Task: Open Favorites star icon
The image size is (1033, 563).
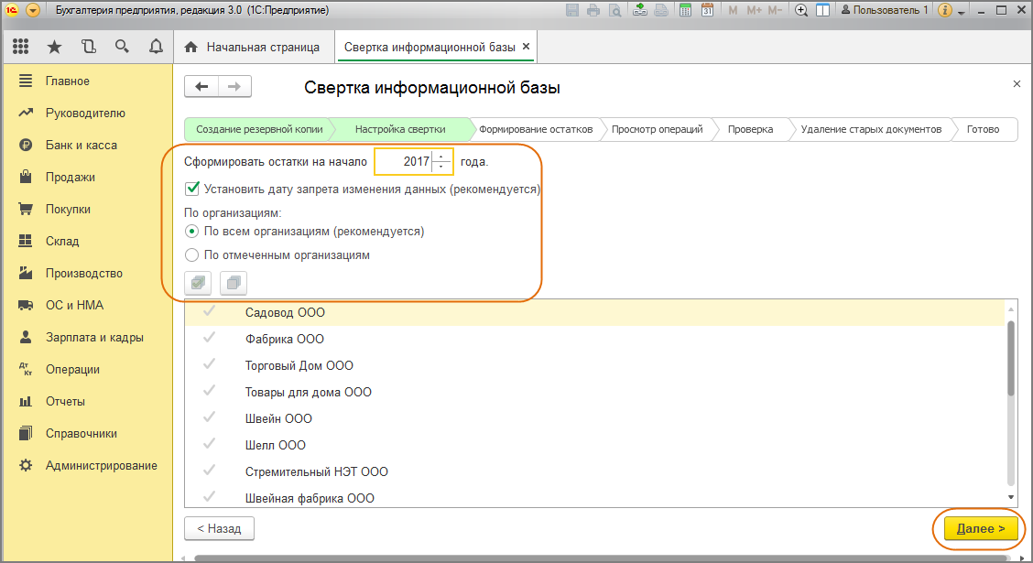Action: click(x=55, y=46)
